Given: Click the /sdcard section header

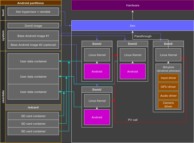Looking at the screenshot, I should 33,107.
